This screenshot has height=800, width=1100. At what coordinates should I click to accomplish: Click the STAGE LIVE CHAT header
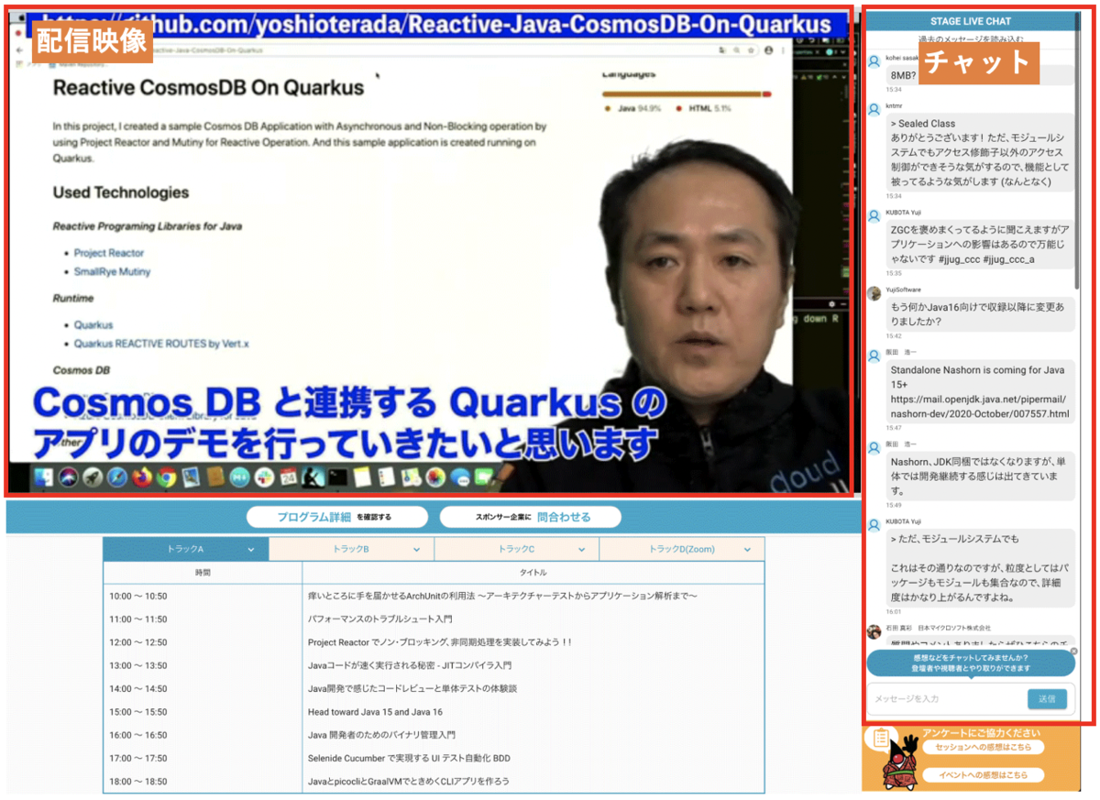[x=971, y=21]
